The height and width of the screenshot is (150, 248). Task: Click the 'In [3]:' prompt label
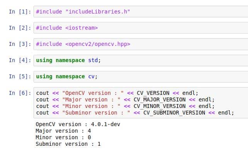(x=20, y=44)
